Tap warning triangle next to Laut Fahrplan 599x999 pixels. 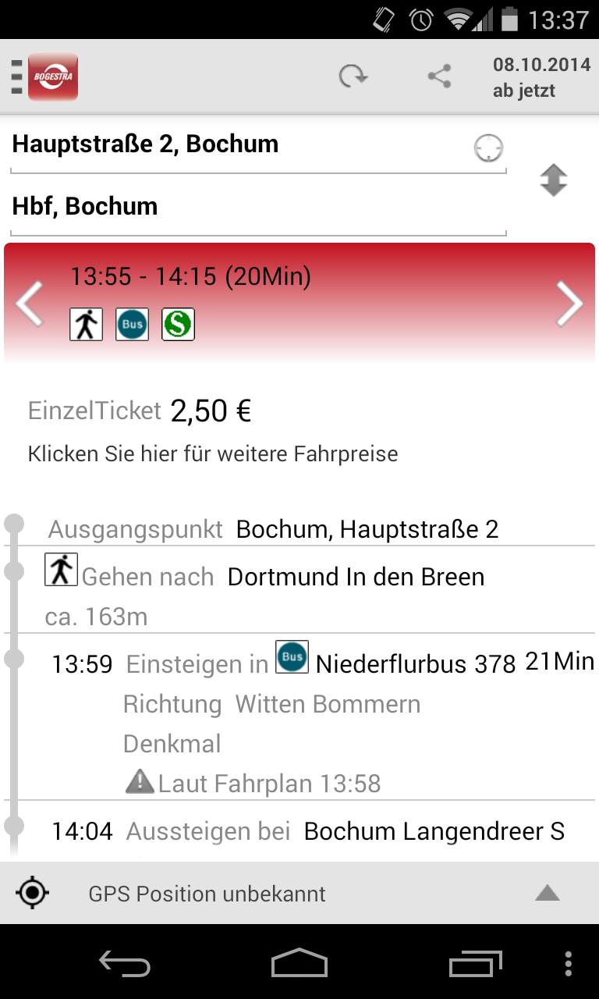point(140,782)
